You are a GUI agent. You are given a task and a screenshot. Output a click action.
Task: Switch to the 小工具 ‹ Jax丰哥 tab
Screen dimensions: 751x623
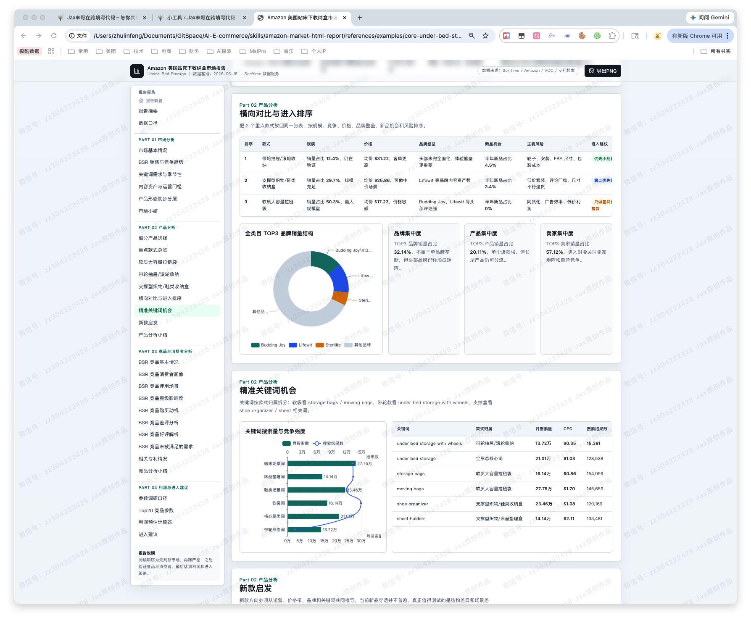200,18
